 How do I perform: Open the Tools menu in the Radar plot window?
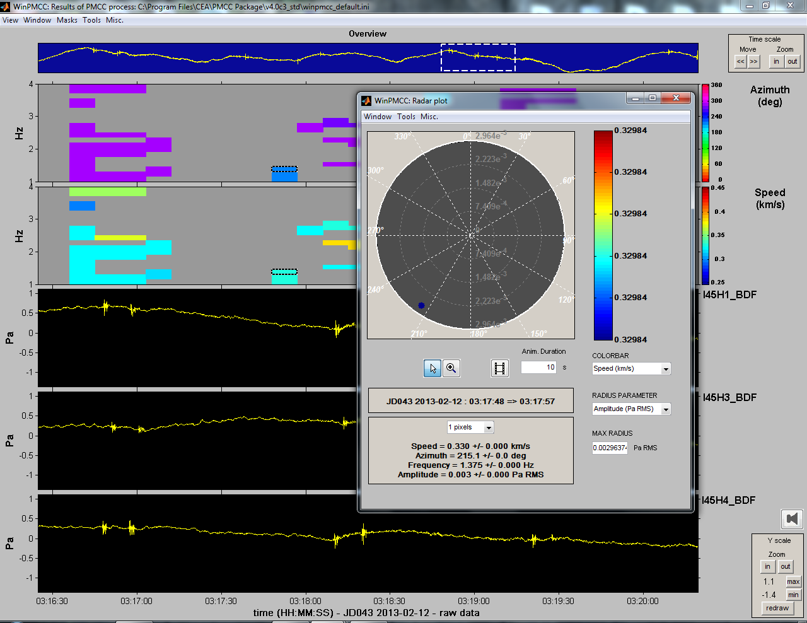pos(406,117)
